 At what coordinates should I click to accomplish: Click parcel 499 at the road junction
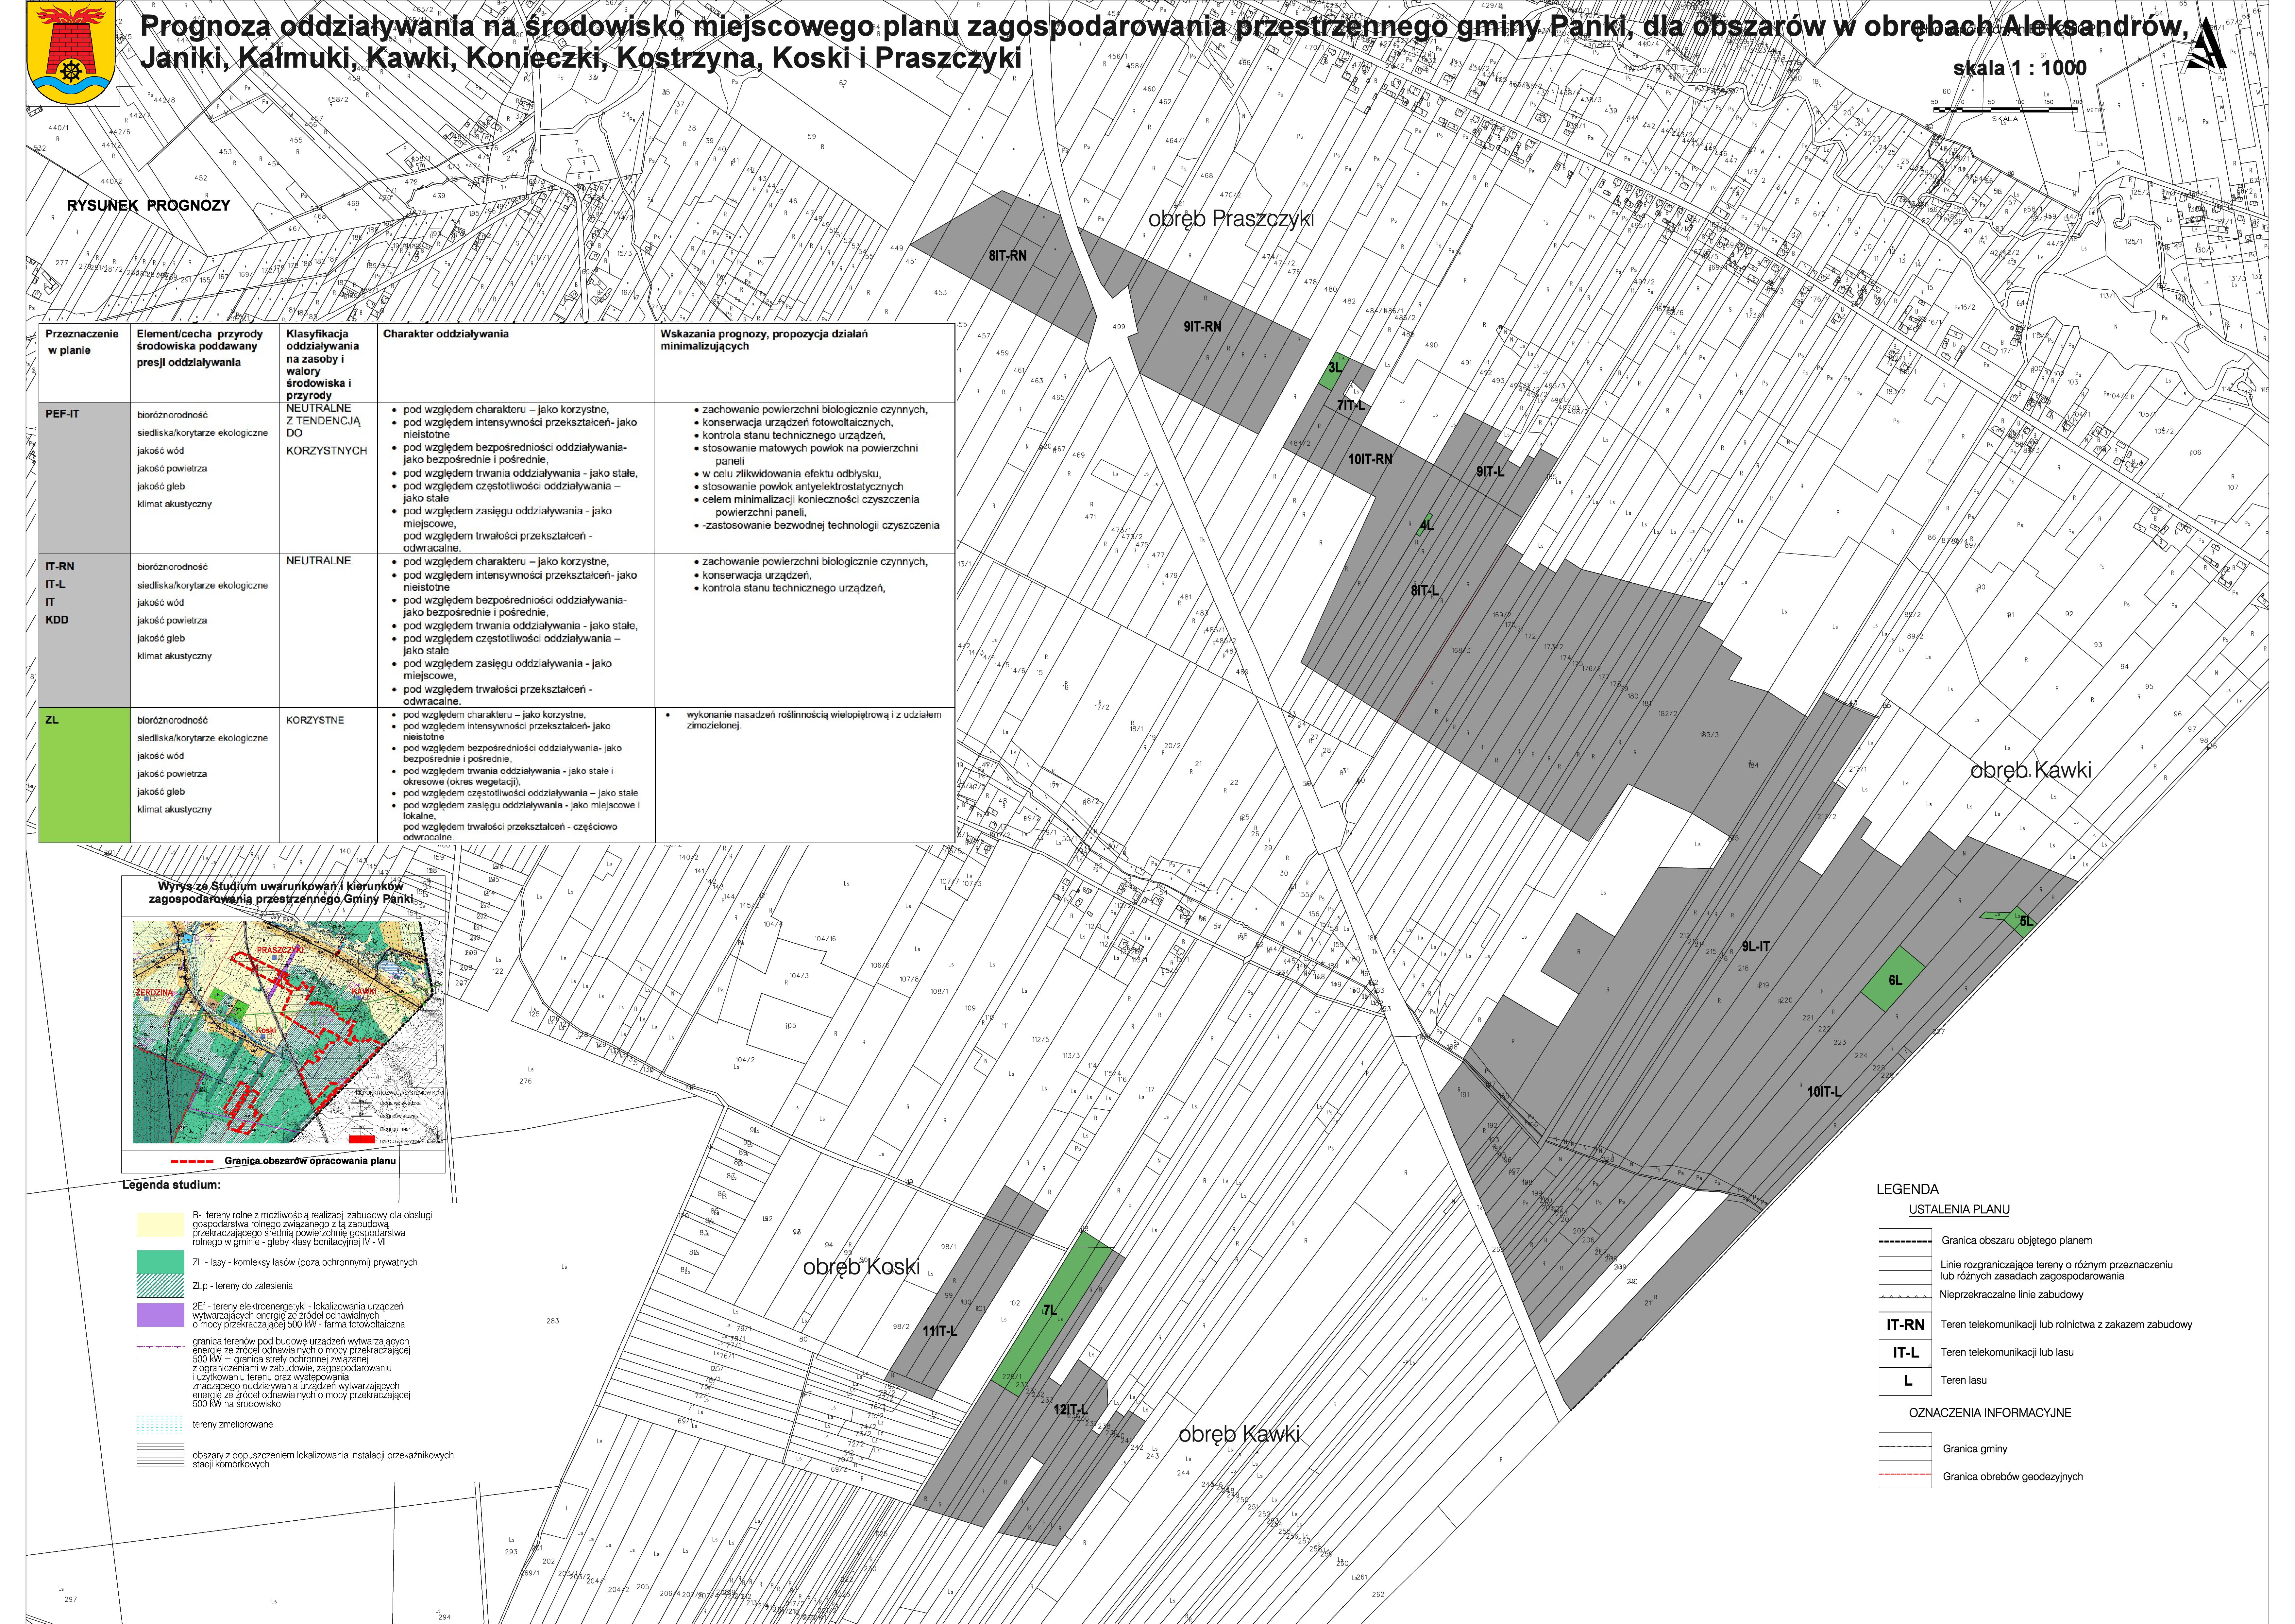click(x=1119, y=327)
